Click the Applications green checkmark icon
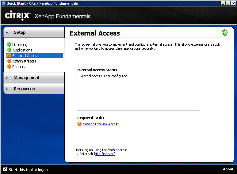This screenshot has width=237, height=174. [9, 50]
